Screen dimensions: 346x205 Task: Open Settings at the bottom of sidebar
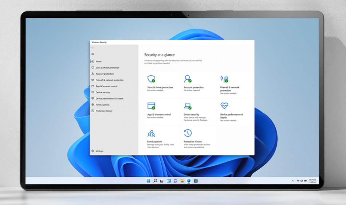(x=99, y=151)
